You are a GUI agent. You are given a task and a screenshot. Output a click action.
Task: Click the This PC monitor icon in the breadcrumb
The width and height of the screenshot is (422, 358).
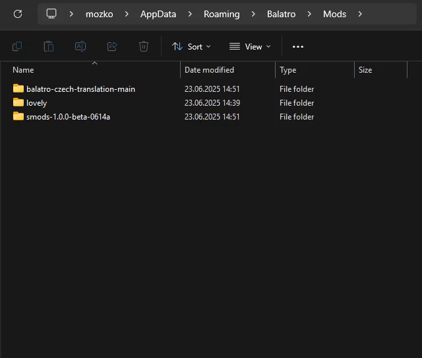51,13
